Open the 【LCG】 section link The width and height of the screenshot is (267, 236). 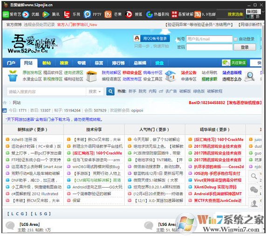(x=17, y=214)
